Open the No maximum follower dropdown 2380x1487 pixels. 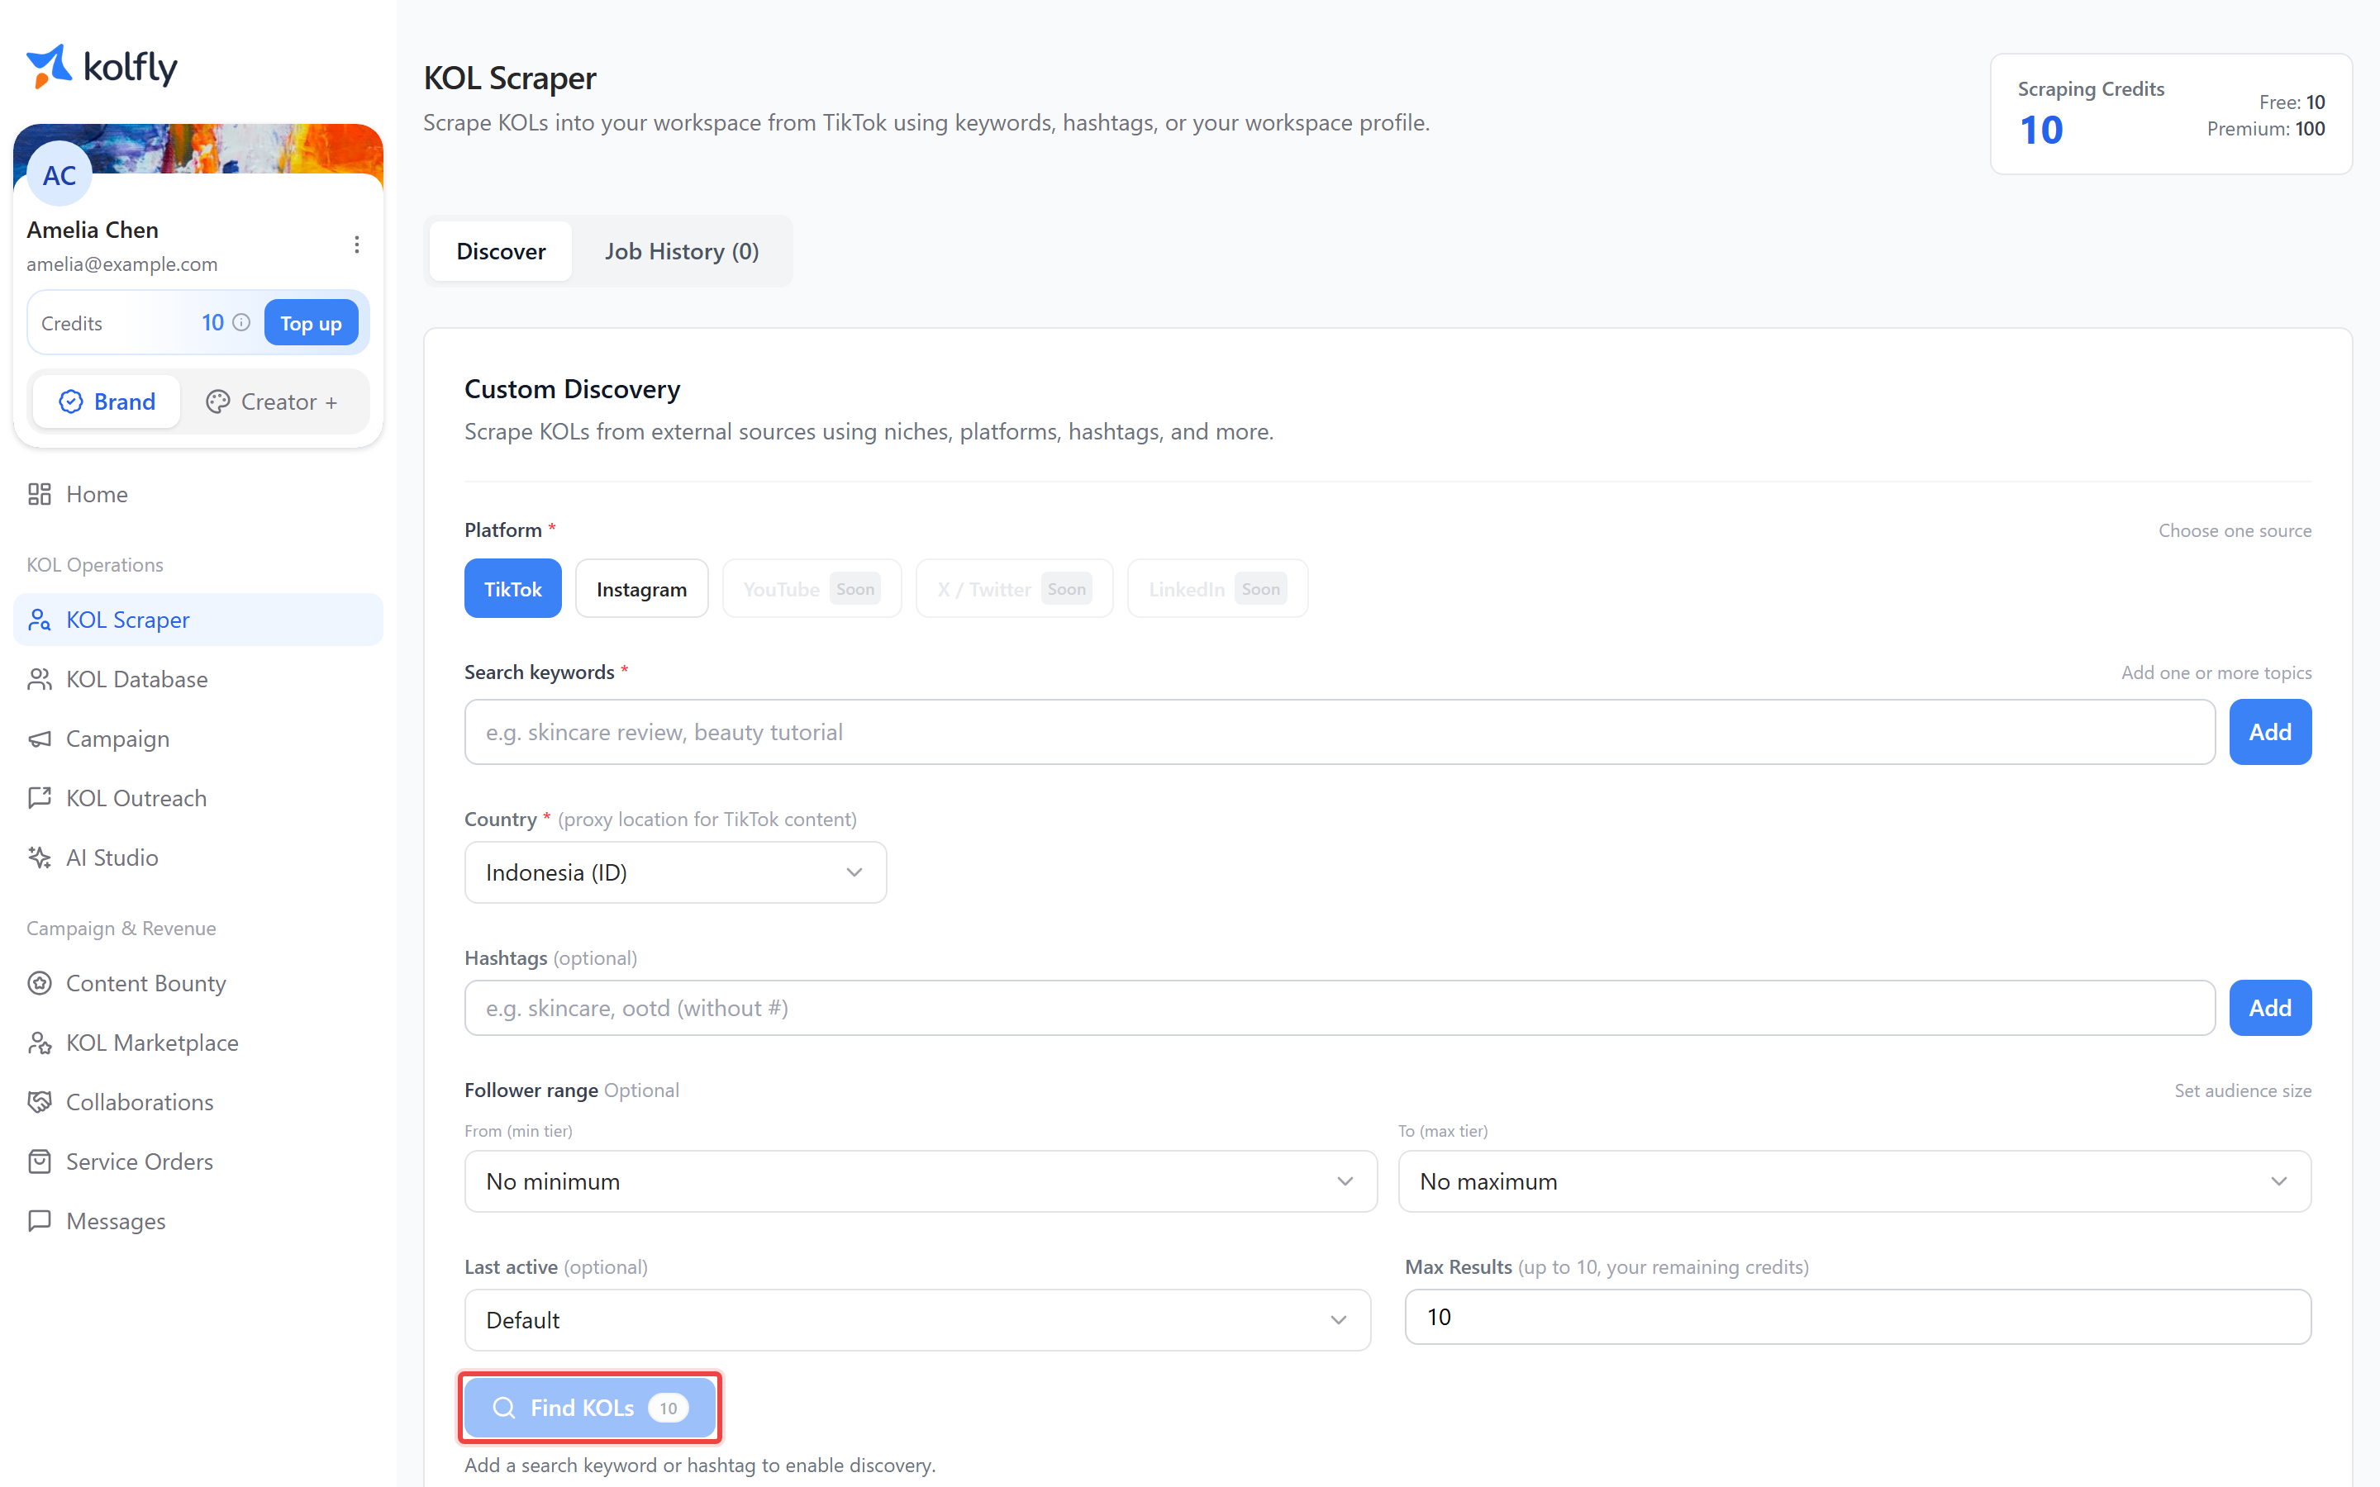coord(1854,1181)
